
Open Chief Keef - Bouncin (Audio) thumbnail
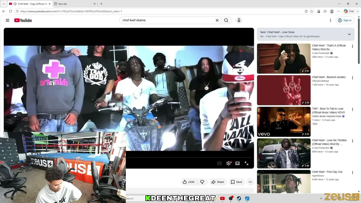[x=284, y=90]
